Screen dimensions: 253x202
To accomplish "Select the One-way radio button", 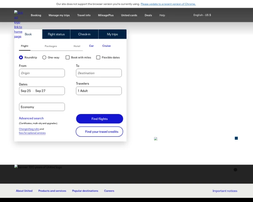I will pos(44,57).
